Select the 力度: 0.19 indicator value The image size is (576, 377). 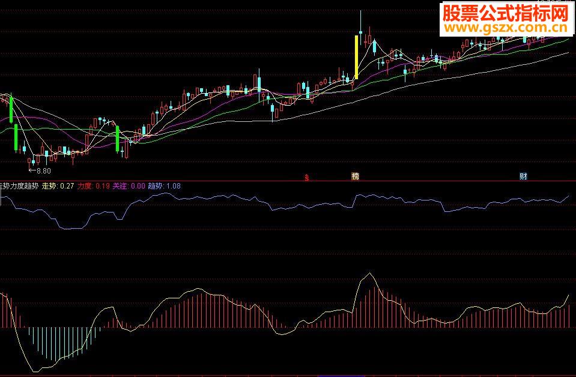point(94,185)
